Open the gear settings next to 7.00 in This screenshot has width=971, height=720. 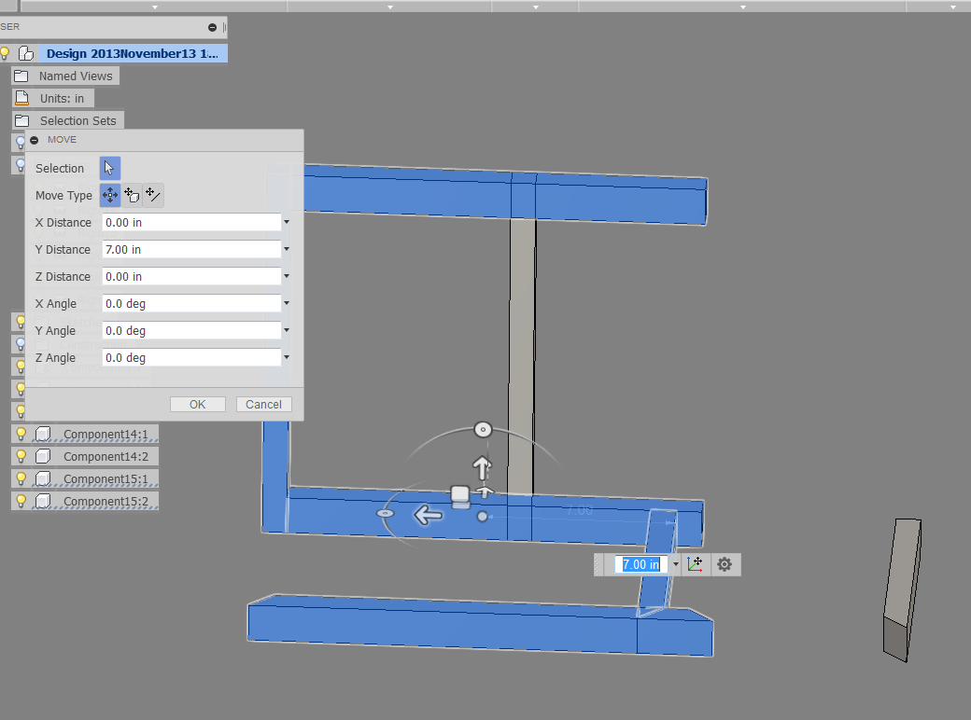tap(725, 564)
